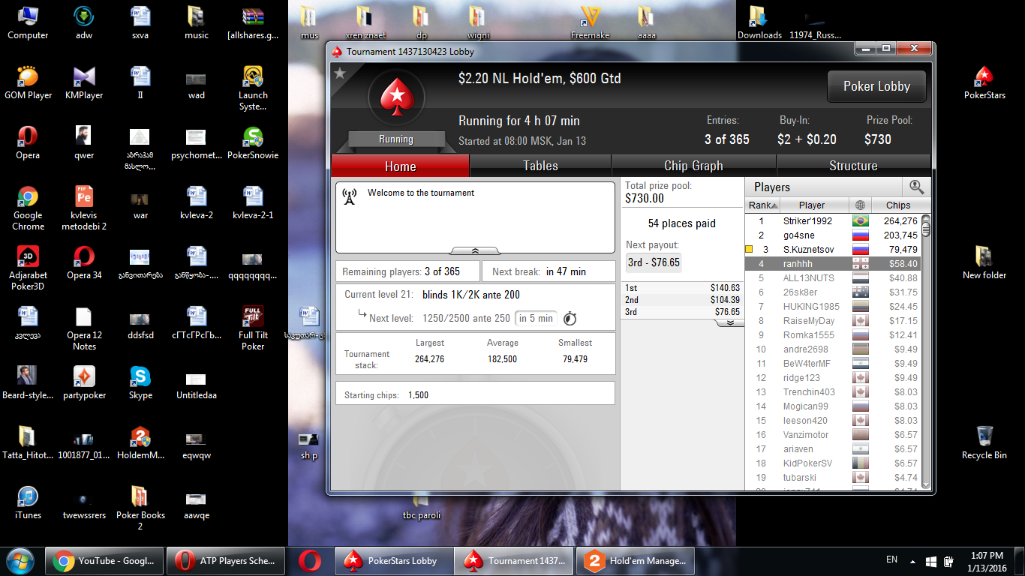
Task: Switch to the Chip Graph tab
Action: tap(693, 166)
